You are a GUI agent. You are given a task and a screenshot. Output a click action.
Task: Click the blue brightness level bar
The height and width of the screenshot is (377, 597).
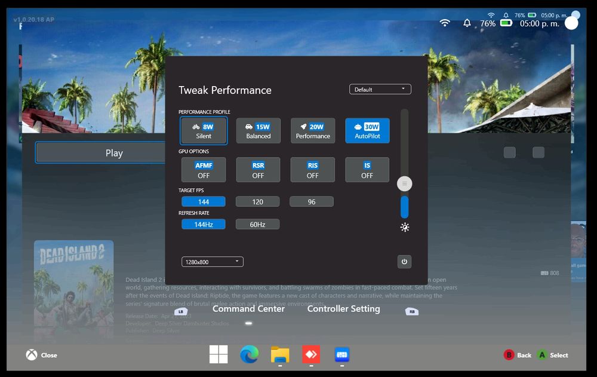[x=404, y=207]
